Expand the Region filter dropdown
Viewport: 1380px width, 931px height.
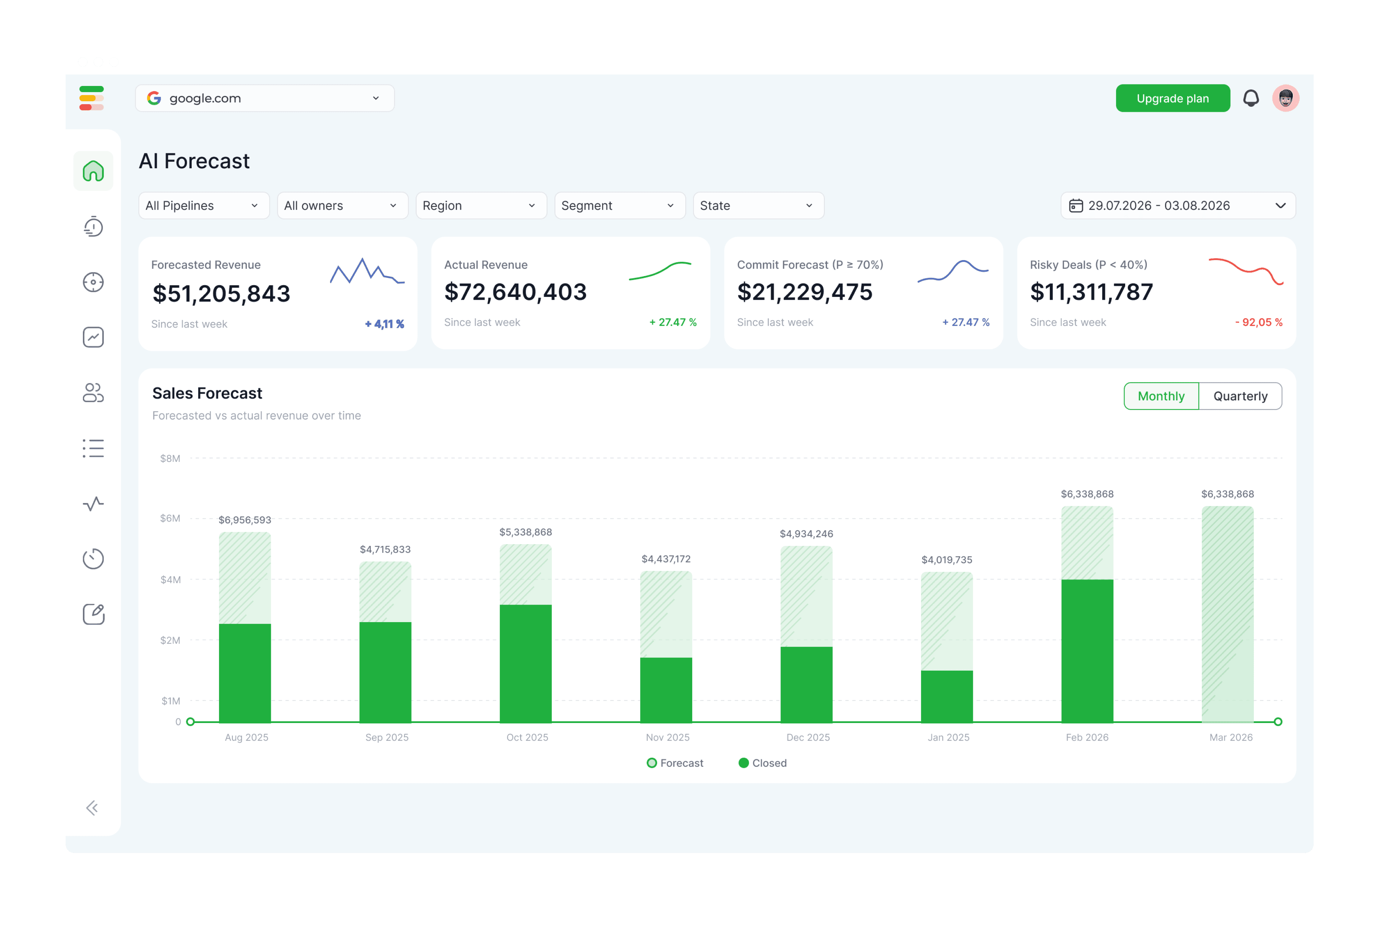click(480, 205)
